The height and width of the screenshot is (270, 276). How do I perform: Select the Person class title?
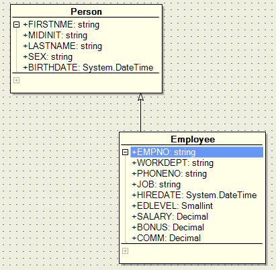pos(86,11)
